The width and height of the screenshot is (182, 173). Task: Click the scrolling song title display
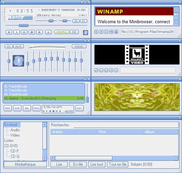[x=62, y=10]
